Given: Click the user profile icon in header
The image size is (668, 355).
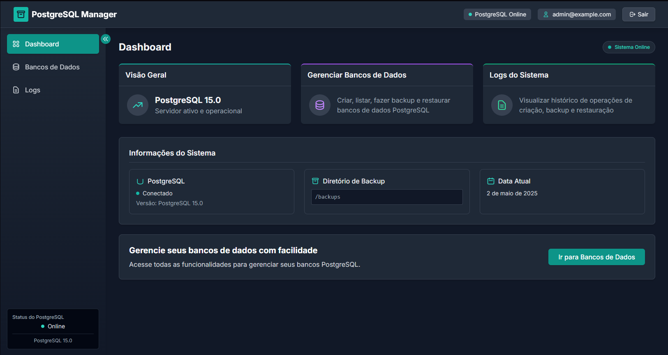Looking at the screenshot, I should click(546, 14).
